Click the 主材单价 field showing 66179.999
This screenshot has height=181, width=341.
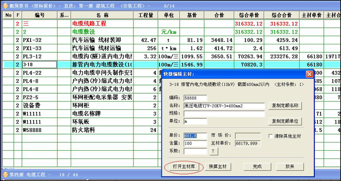(x=247, y=143)
